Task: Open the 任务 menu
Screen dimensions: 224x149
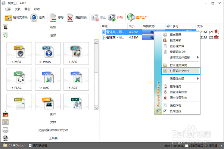Action: 8,9
